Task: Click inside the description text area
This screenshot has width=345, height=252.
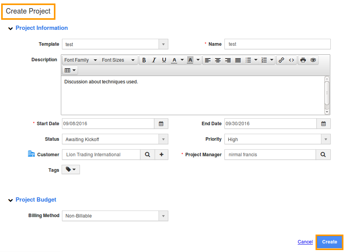Action: (193, 95)
